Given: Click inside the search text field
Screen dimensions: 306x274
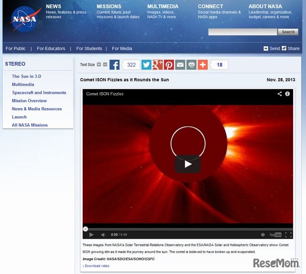Looking at the screenshot, I should [242, 32].
